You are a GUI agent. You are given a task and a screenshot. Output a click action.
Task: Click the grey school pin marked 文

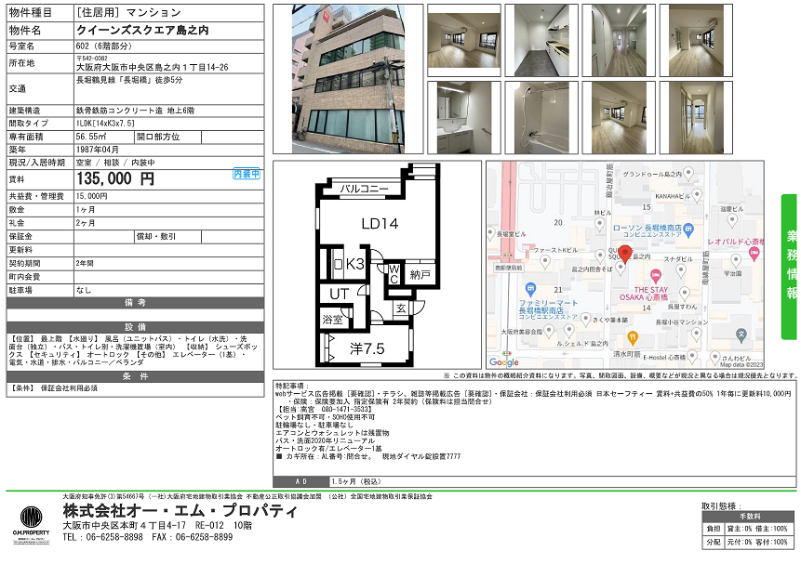coord(741,335)
